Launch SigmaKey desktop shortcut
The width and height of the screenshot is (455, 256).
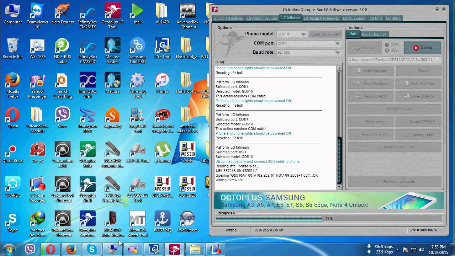click(x=112, y=118)
